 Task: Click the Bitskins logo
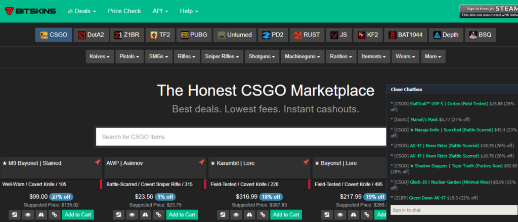tap(28, 11)
